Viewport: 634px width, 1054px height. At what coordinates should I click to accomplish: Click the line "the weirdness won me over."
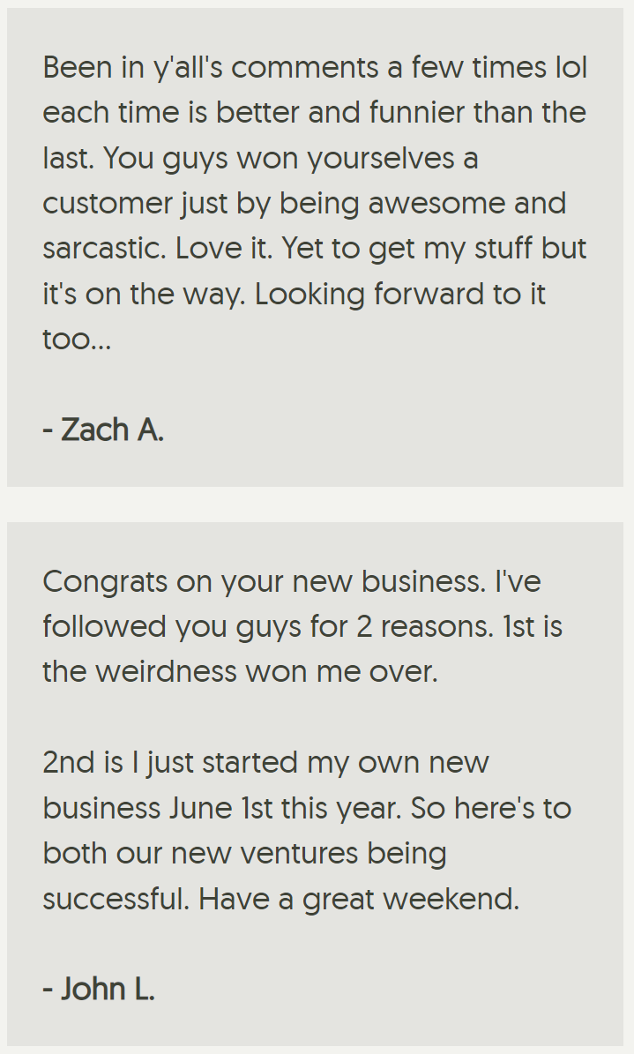point(240,671)
